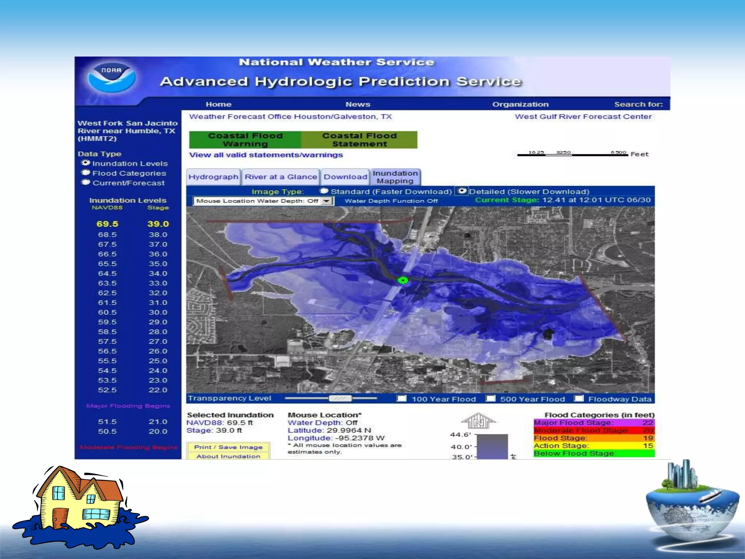Image resolution: width=745 pixels, height=559 pixels.
Task: Enable the 500 Year Flood checkbox
Action: point(491,399)
